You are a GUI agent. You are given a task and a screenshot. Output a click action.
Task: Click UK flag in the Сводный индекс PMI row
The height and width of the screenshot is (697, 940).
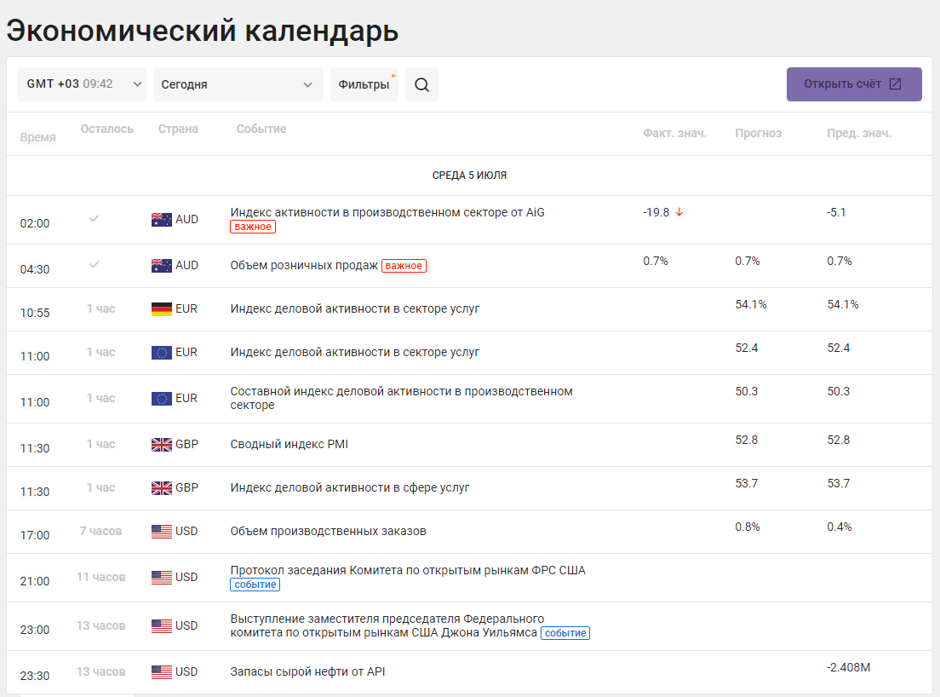tap(161, 445)
